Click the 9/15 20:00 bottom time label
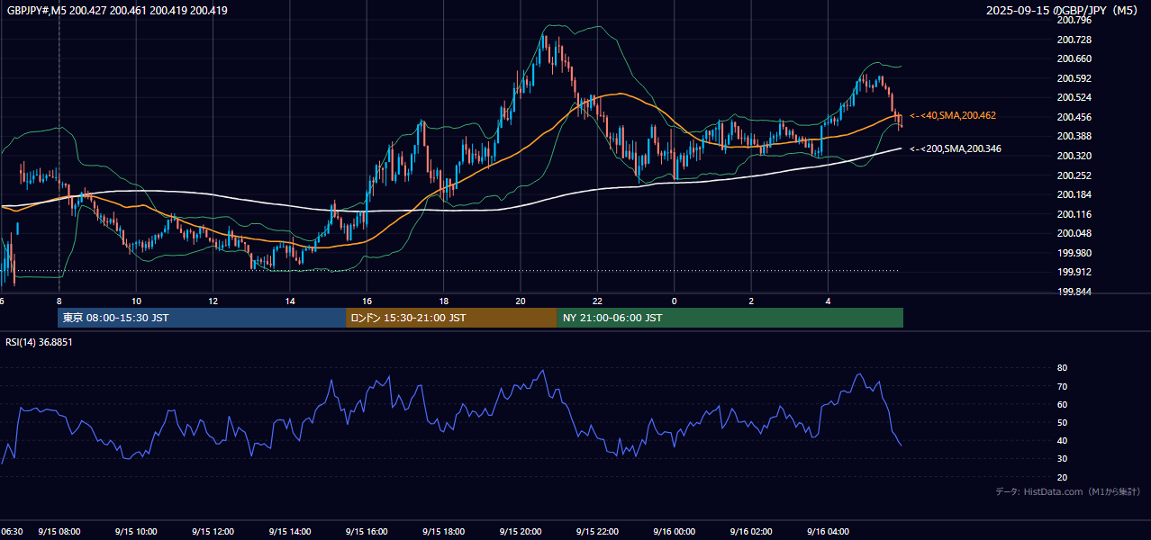This screenshot has width=1151, height=540. pyautogui.click(x=521, y=532)
